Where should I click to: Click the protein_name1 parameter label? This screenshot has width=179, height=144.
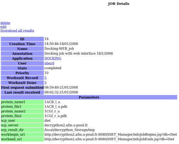(22, 102)
